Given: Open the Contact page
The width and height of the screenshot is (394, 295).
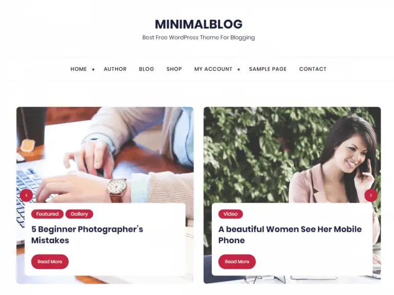Looking at the screenshot, I should [313, 69].
